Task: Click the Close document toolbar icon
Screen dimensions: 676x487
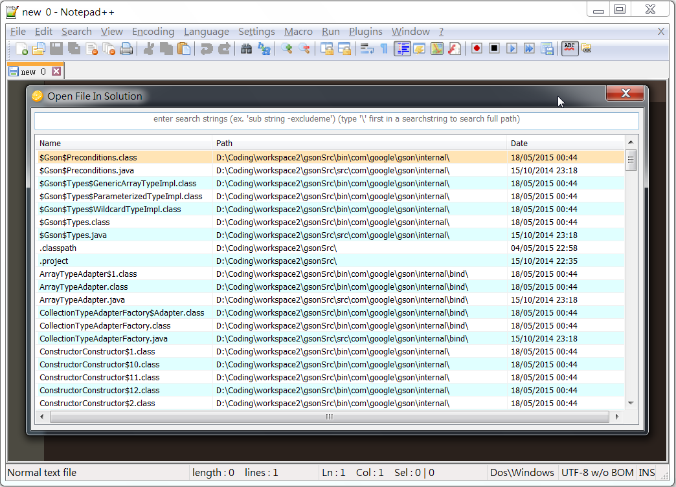Action: click(x=91, y=49)
